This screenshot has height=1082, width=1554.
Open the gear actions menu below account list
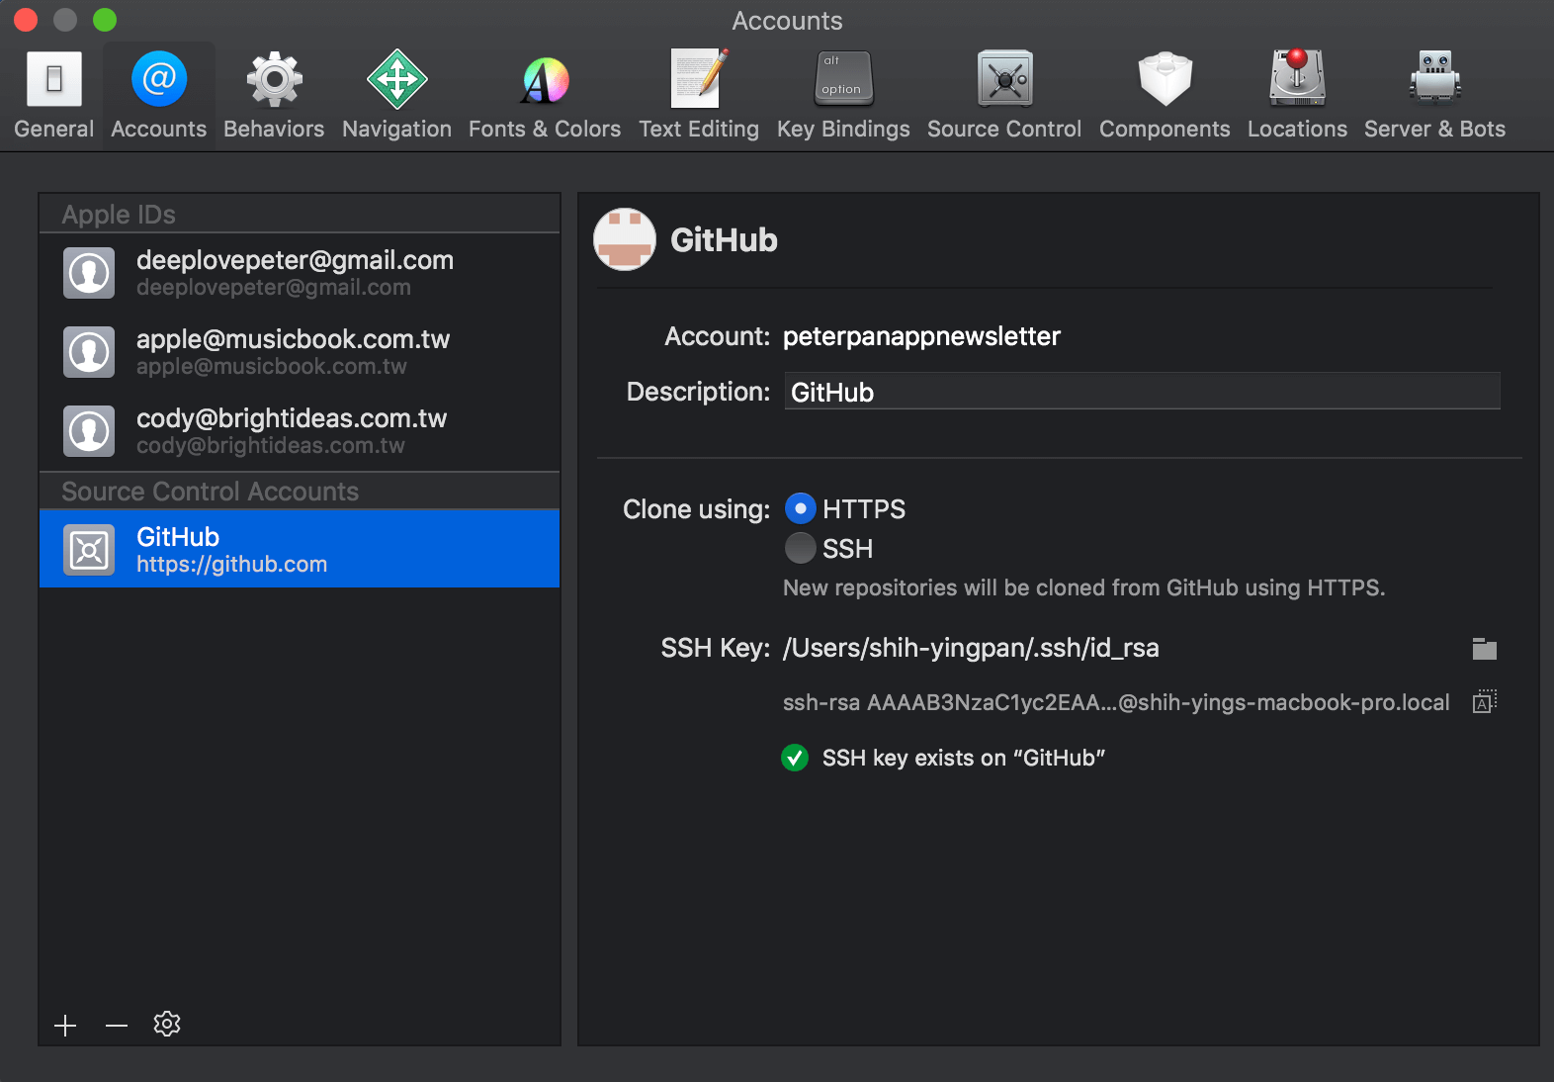[167, 1024]
